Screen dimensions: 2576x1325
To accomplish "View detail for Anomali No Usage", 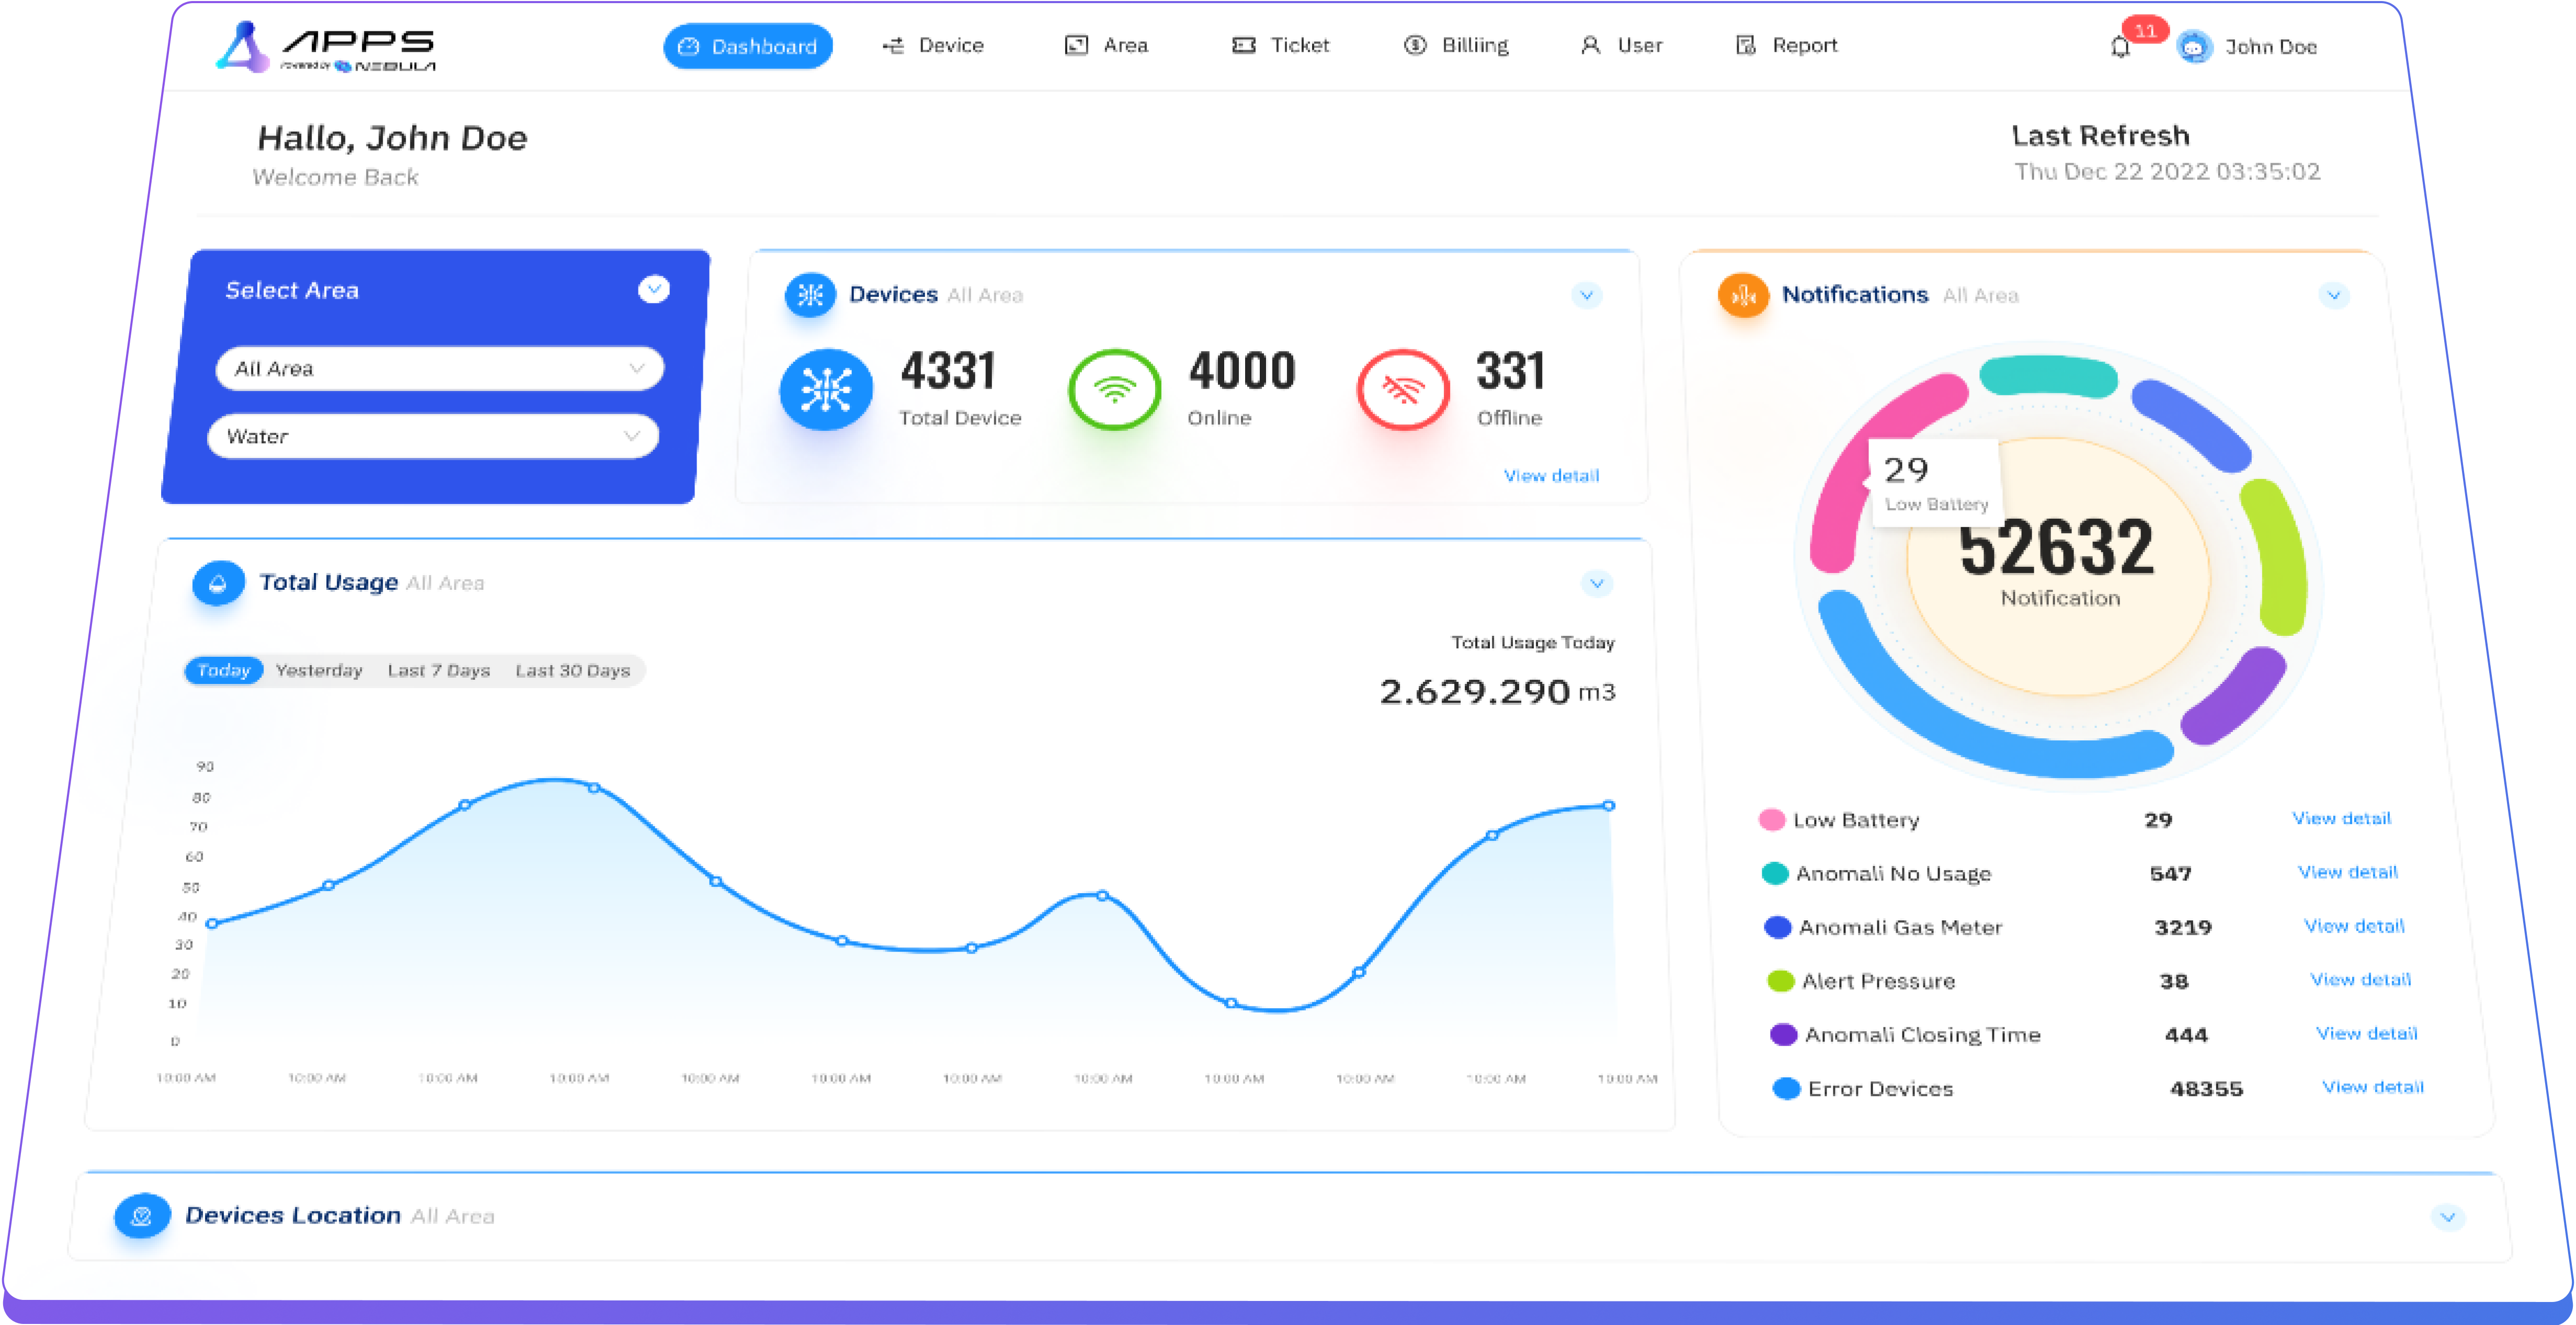I will (x=2347, y=872).
